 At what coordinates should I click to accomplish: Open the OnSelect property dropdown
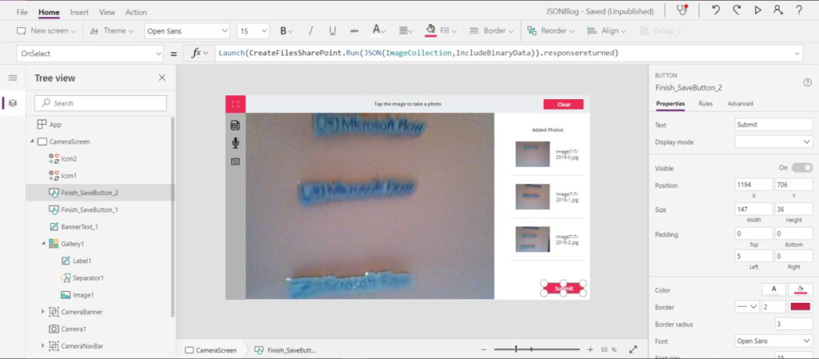pos(90,54)
